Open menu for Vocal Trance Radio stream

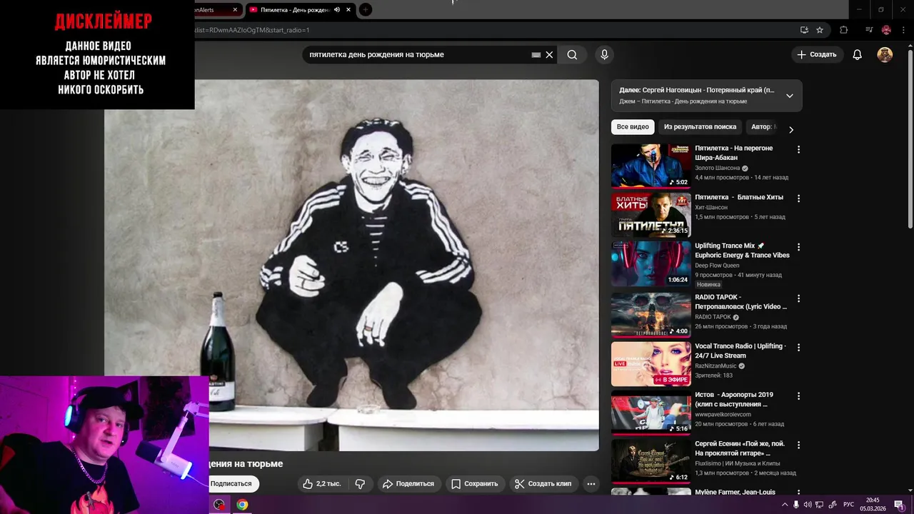tap(798, 348)
